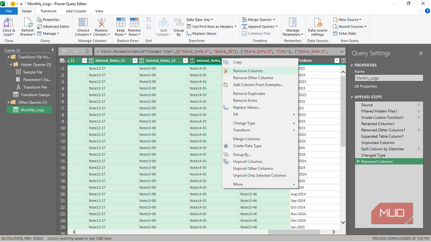Click the Remove Rows icon
431x242 pixels.
[x=134, y=22]
